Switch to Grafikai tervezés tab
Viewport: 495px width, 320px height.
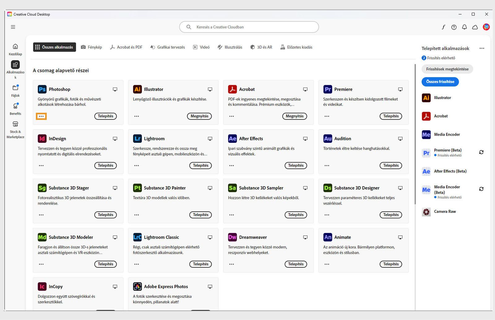(x=167, y=47)
